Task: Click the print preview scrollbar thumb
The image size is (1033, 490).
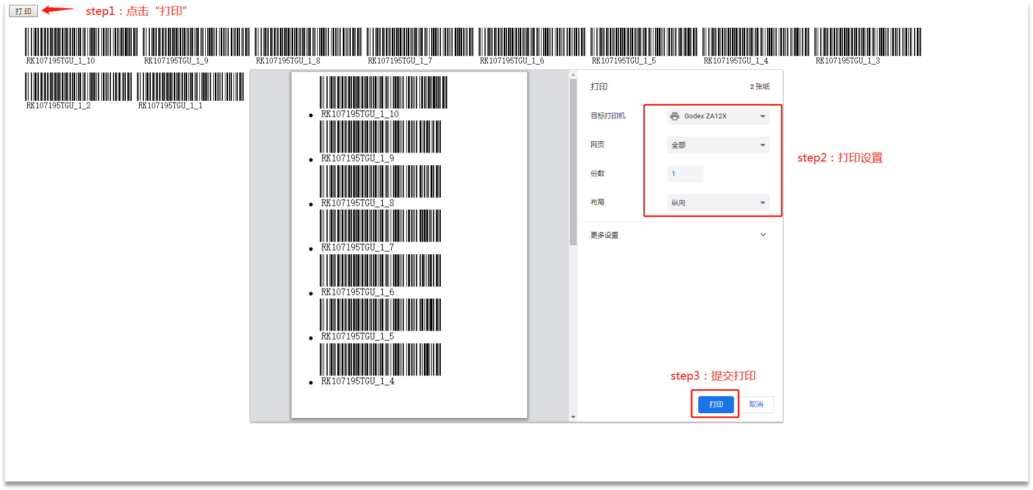Action: point(573,160)
